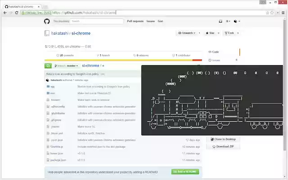Bookmark page with star icon in address bar
This screenshot has width=288, height=180.
click(x=272, y=13)
